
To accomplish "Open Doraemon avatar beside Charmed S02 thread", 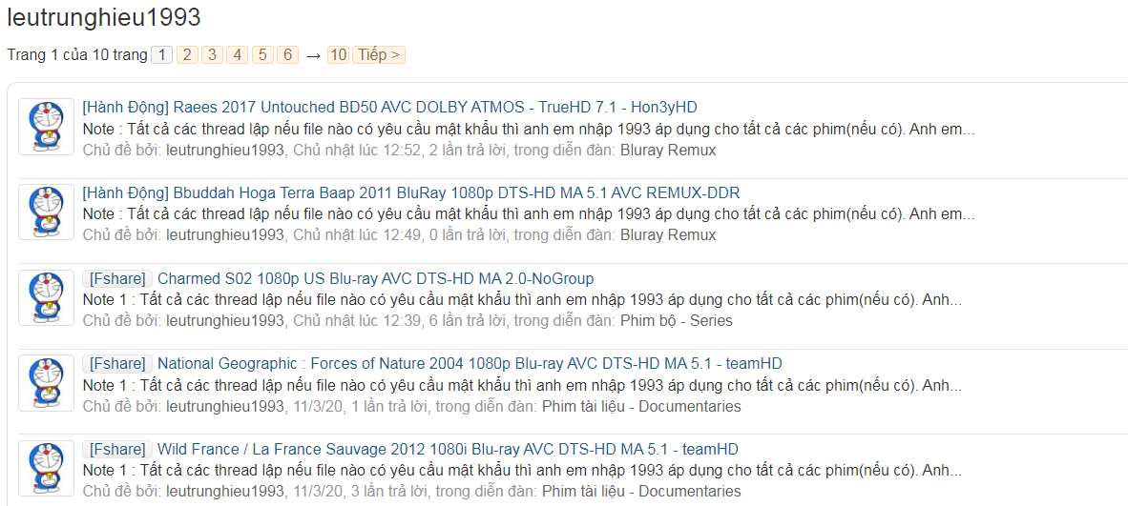I will 46,297.
